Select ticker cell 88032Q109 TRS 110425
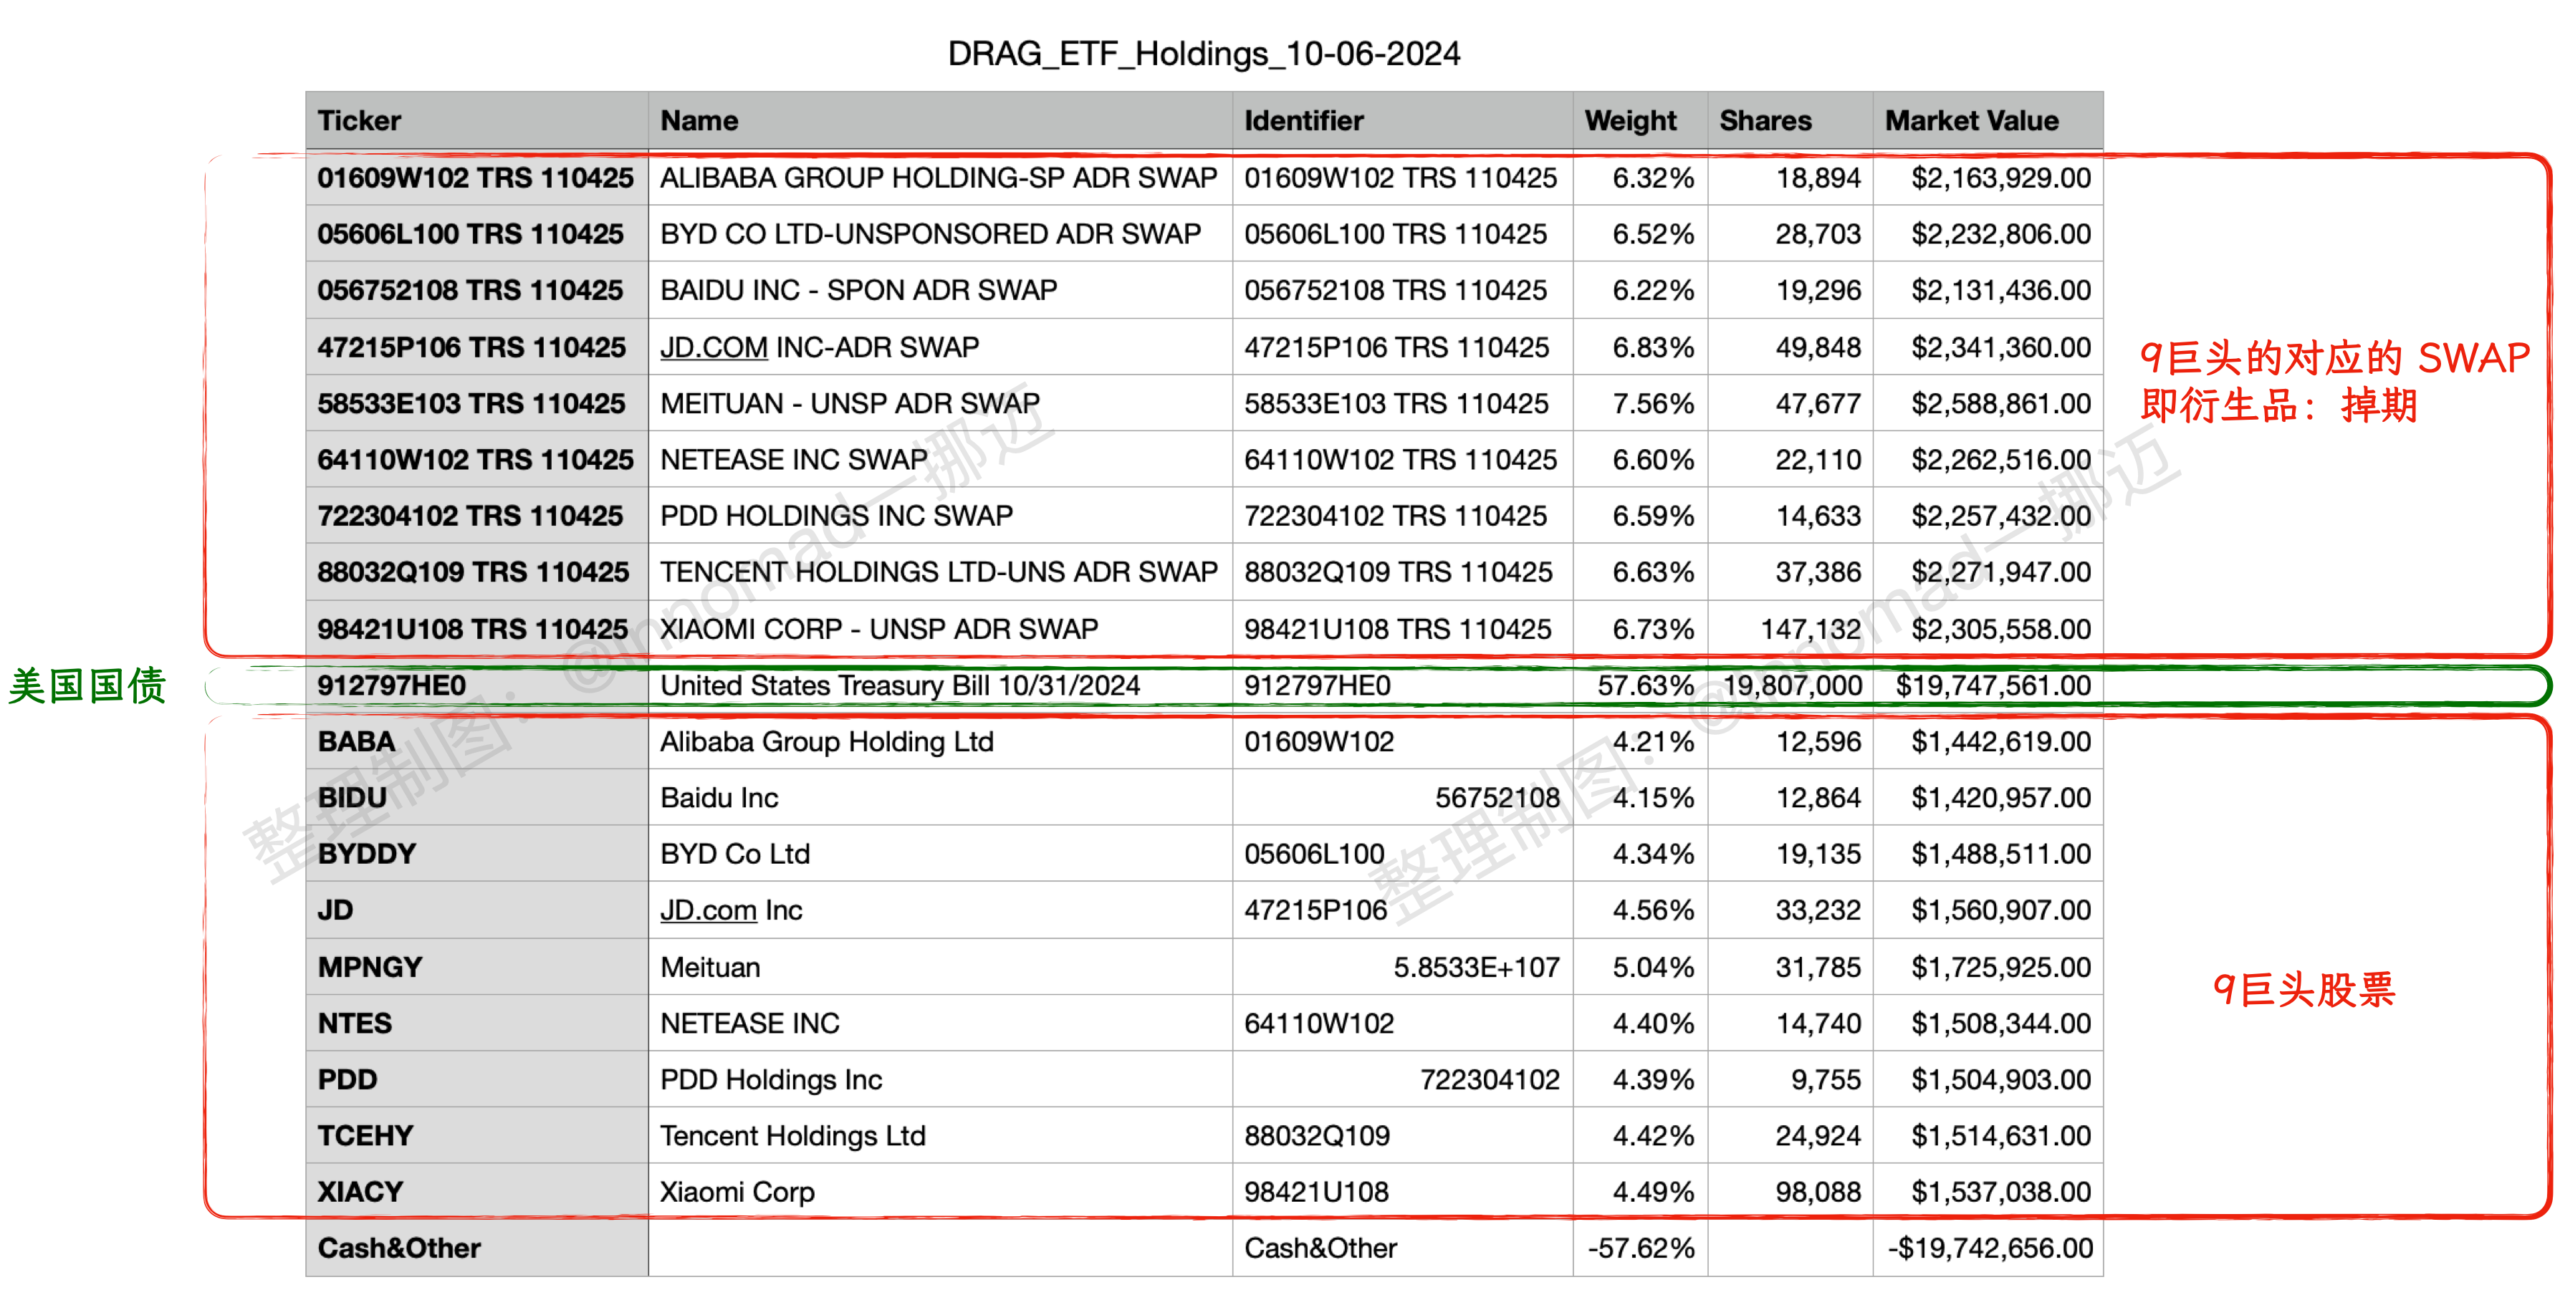Screen dimensions: 2555x1305 tap(476, 572)
